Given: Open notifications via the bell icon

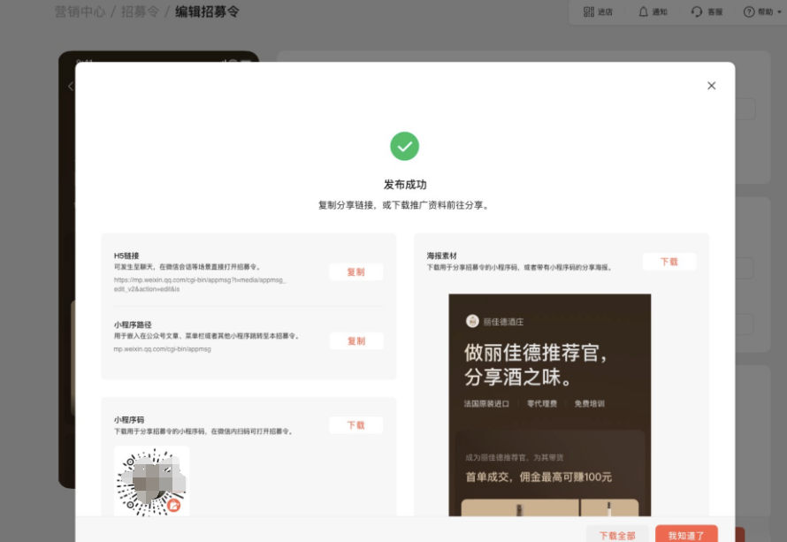Looking at the screenshot, I should coord(643,11).
